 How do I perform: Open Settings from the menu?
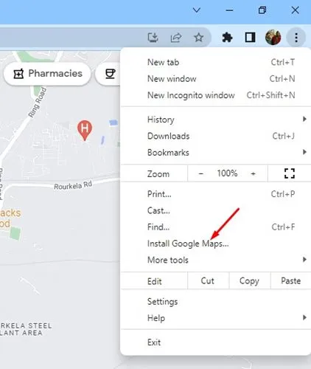coord(216,302)
